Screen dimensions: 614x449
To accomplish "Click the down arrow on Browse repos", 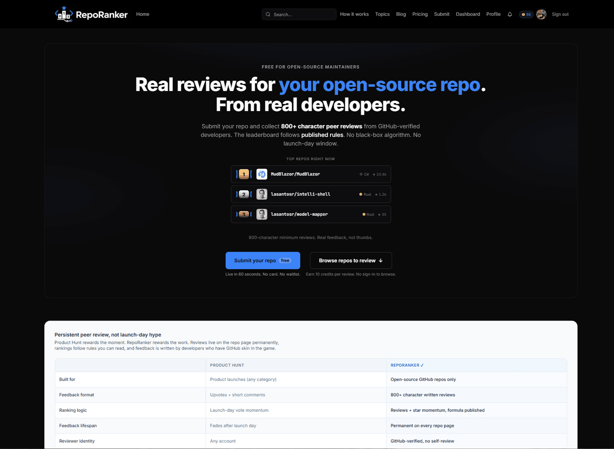I will click(381, 261).
